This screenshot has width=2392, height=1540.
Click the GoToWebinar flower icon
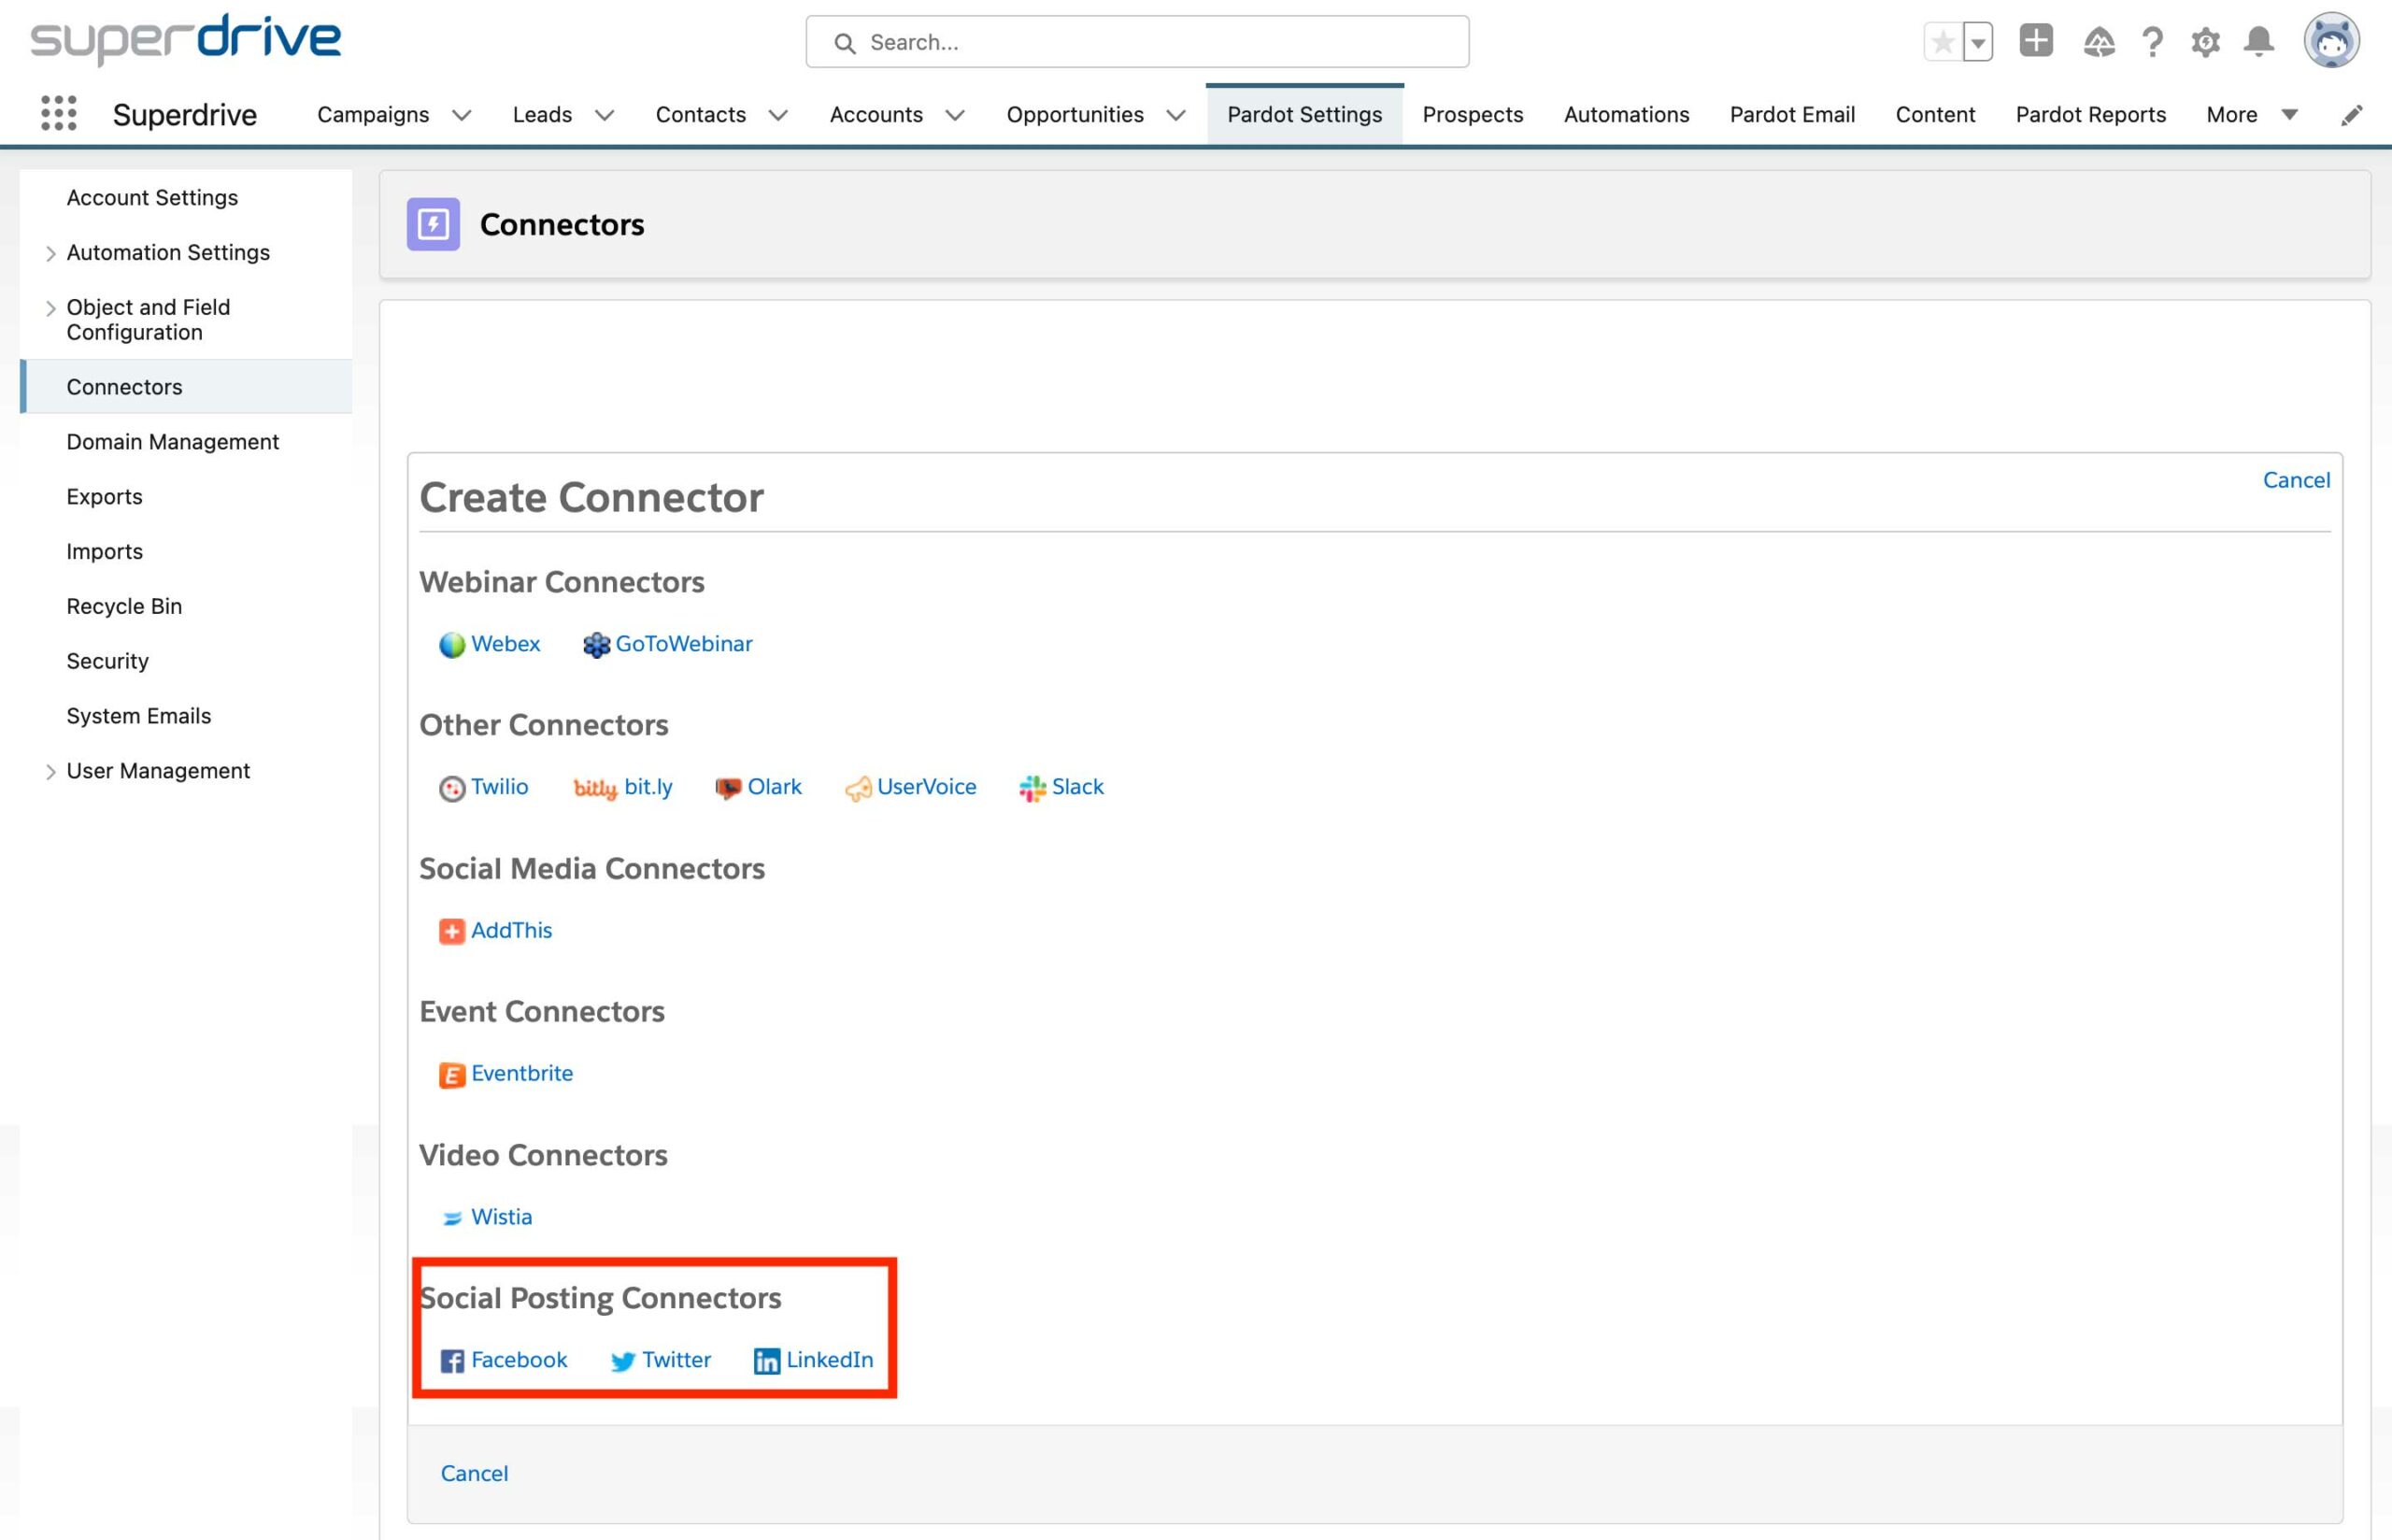[x=596, y=645]
